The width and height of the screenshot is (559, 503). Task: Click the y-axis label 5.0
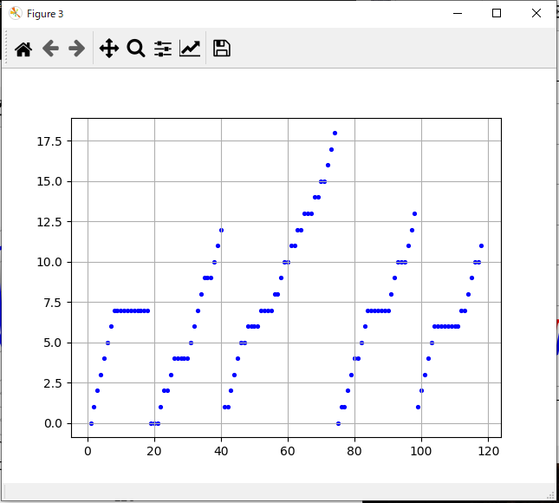[x=53, y=343]
